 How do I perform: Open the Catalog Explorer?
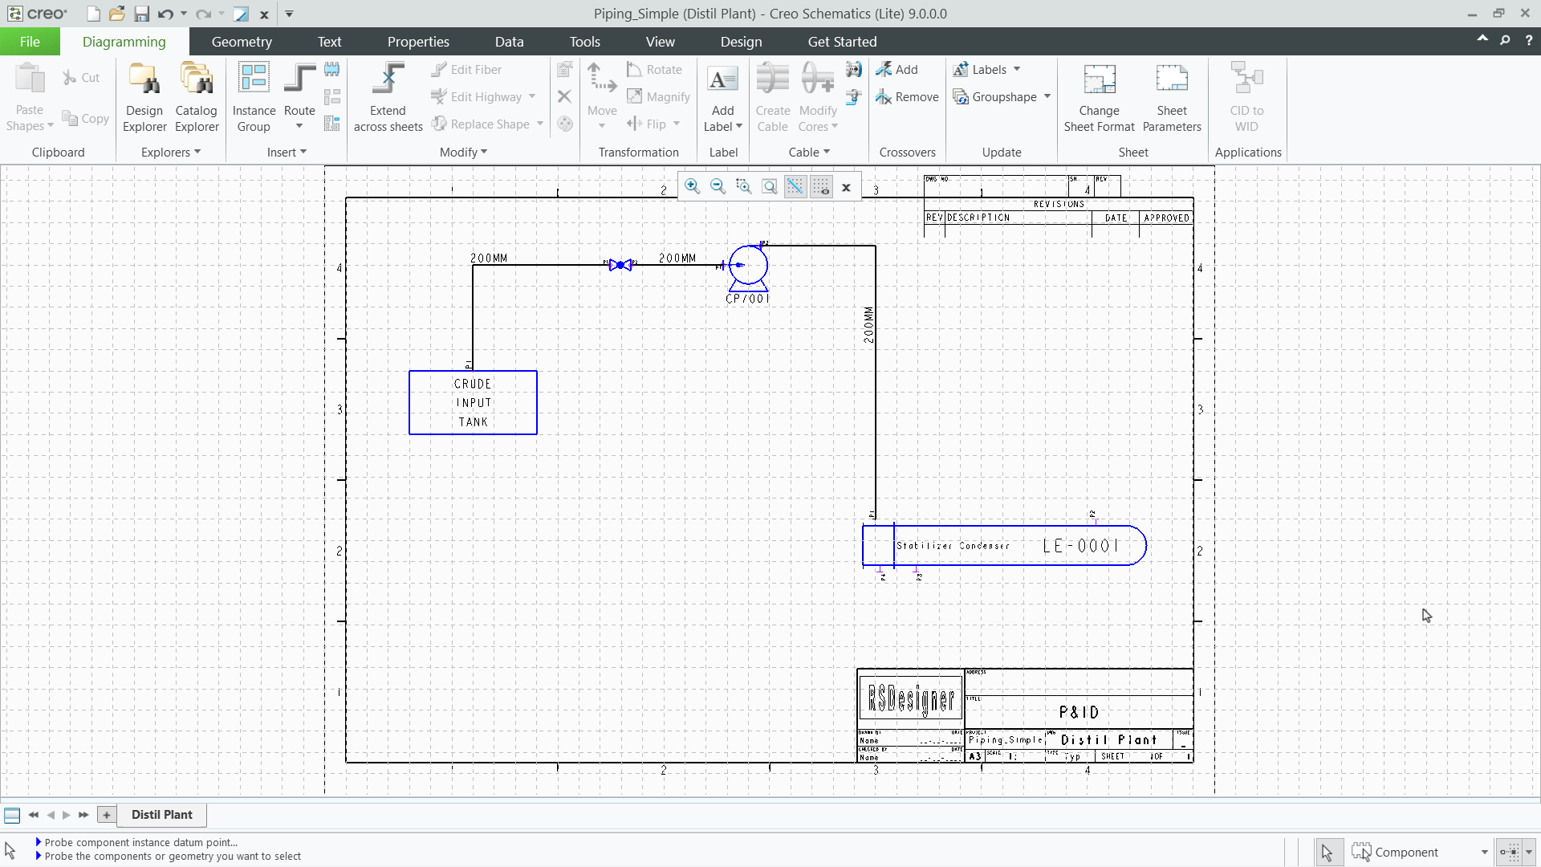pos(197,97)
